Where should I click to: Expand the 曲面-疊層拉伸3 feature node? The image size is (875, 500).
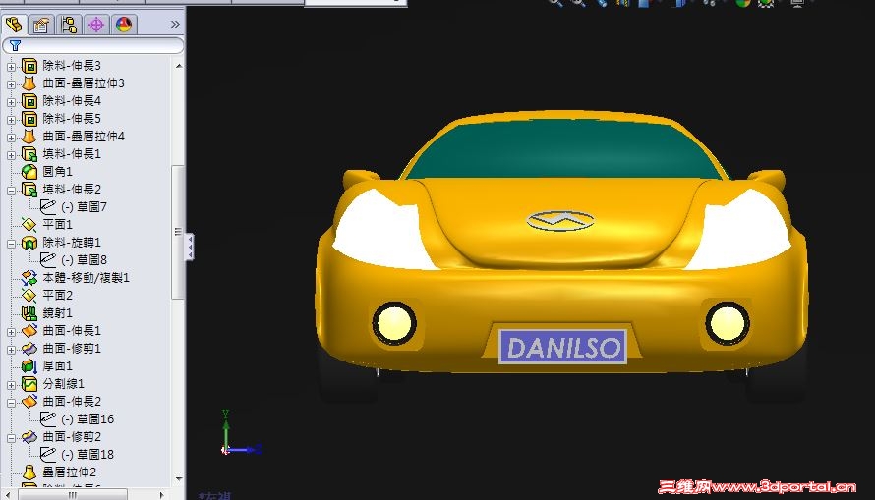point(11,84)
